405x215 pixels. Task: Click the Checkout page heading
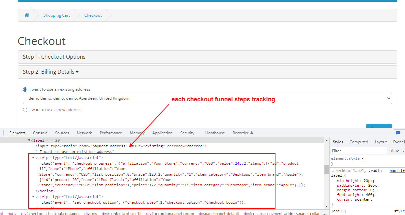pos(42,41)
